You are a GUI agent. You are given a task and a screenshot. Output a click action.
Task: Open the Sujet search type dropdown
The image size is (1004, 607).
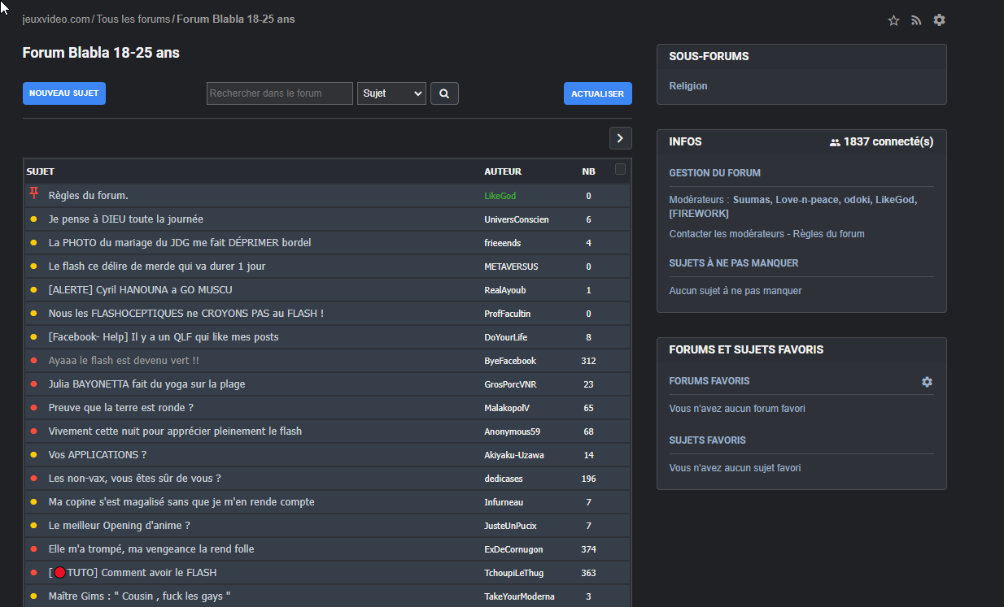[x=391, y=93]
